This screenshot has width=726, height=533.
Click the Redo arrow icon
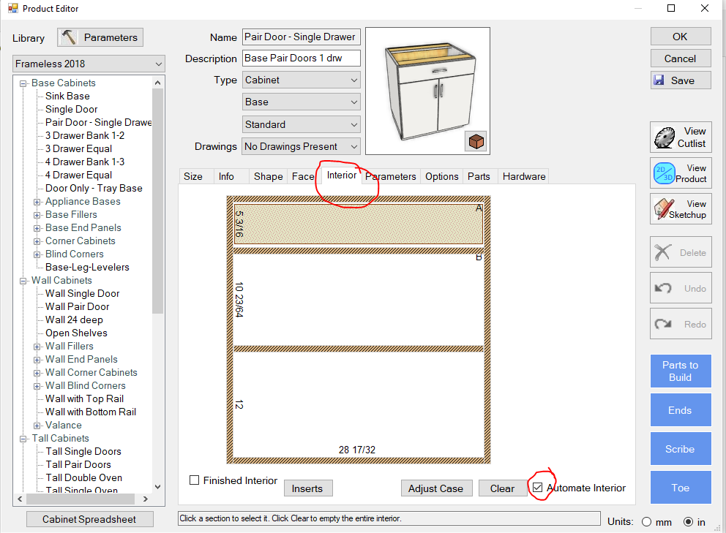tap(663, 324)
